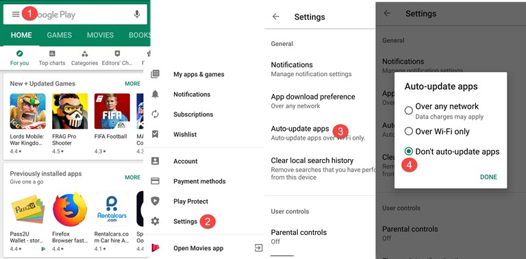Viewport: 526px width, 259px height.
Task: Click the Payment methods card icon
Action: point(155,181)
